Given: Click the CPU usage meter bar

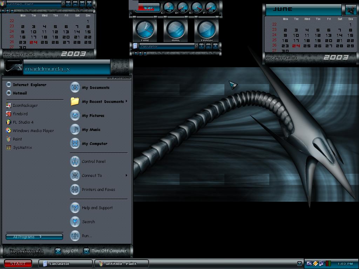Looking at the screenshot, I should click(148, 8).
